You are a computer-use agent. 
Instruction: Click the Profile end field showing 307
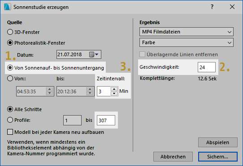106,120
